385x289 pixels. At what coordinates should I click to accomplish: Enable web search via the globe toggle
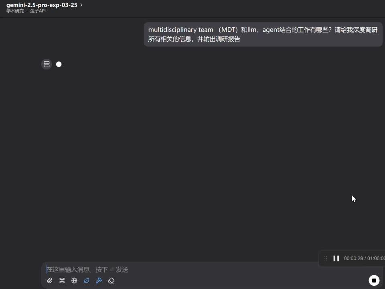74,281
